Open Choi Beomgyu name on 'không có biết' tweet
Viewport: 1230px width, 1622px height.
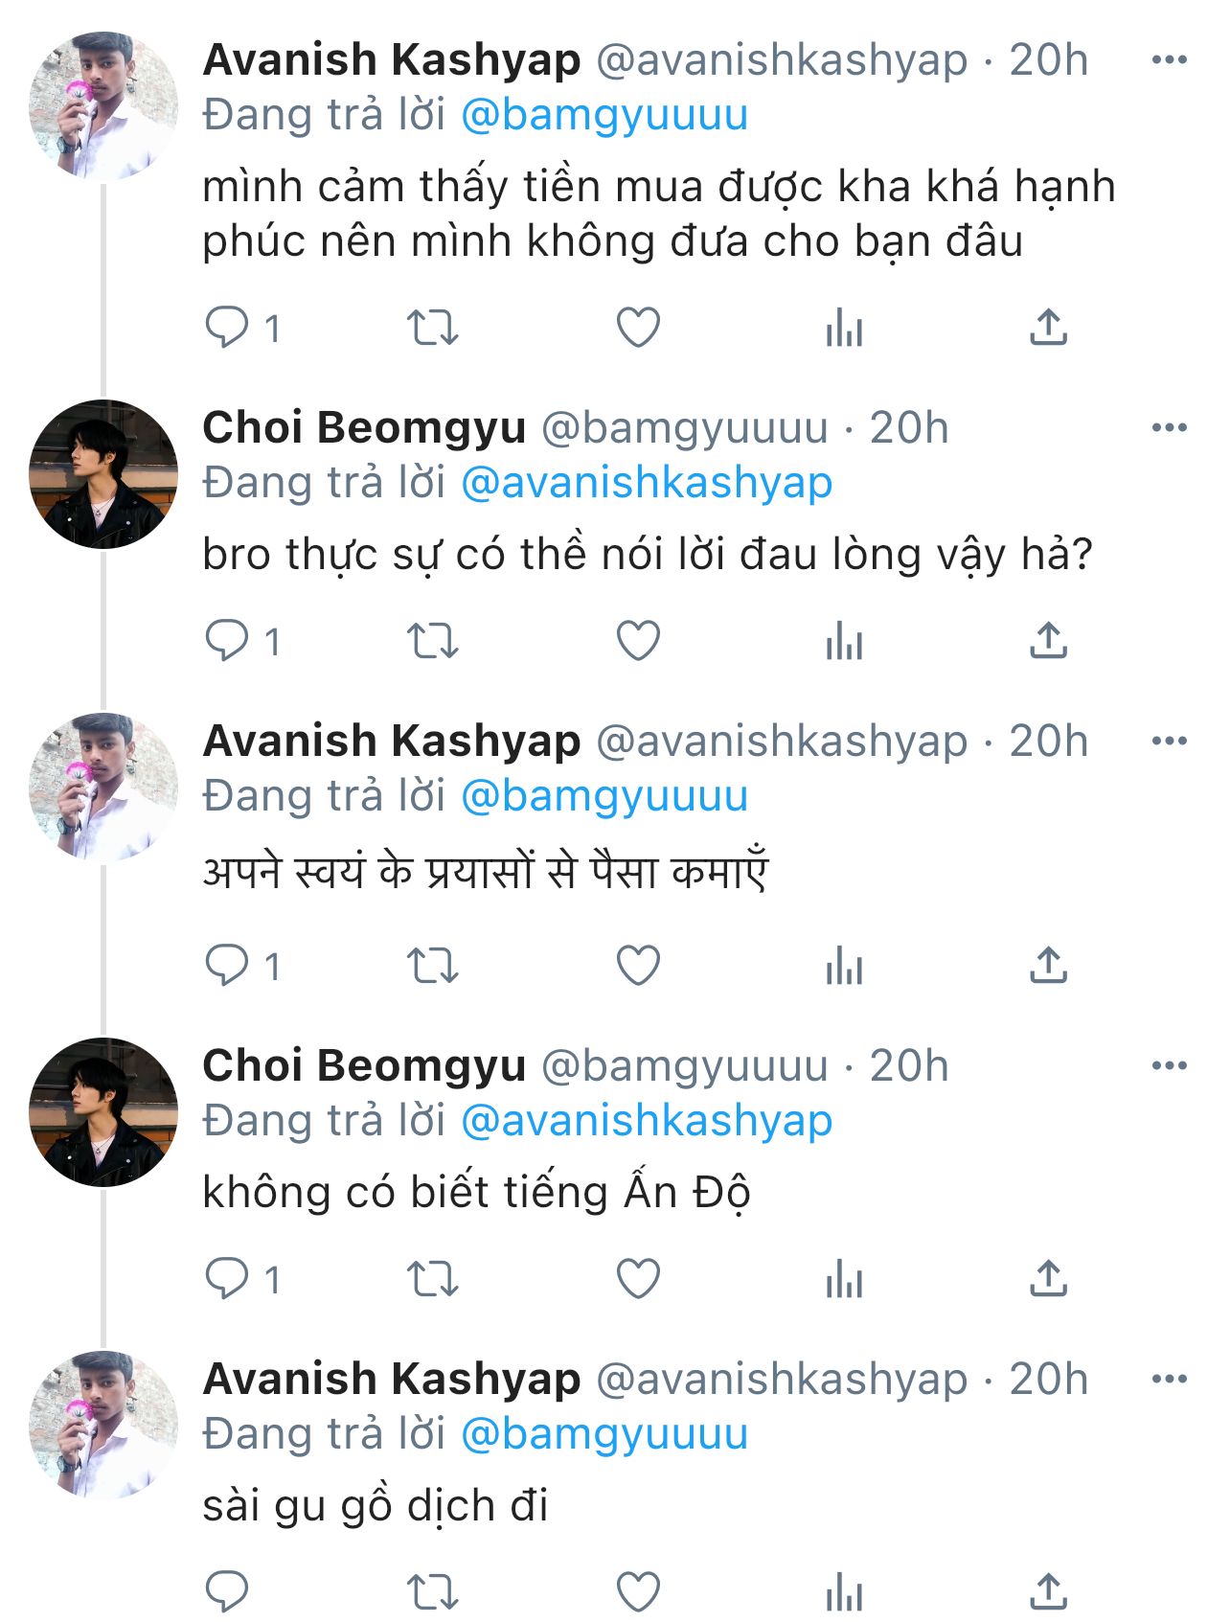click(364, 1066)
